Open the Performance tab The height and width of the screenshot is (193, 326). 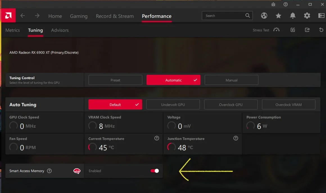[157, 16]
